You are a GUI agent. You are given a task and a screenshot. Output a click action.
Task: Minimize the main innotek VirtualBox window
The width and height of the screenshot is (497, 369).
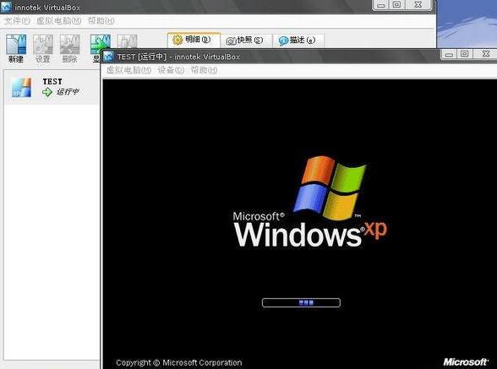(381, 5)
